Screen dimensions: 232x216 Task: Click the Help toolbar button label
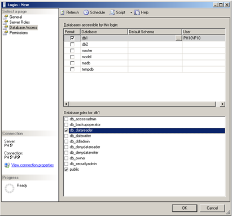pyautogui.click(x=145, y=12)
